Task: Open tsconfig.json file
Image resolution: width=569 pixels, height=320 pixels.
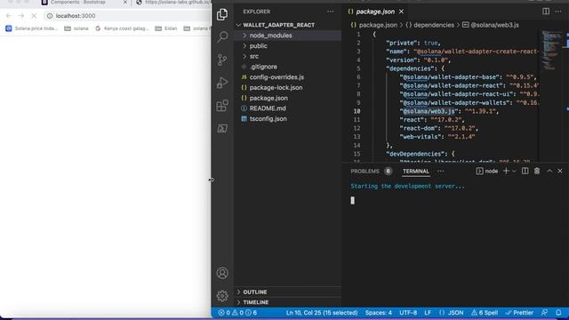Action: 287,119
